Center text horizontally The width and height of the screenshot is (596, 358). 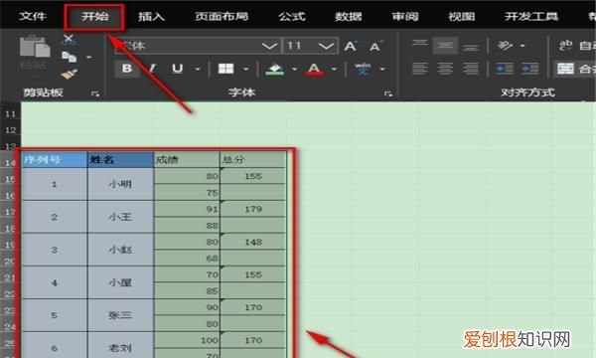coord(445,69)
